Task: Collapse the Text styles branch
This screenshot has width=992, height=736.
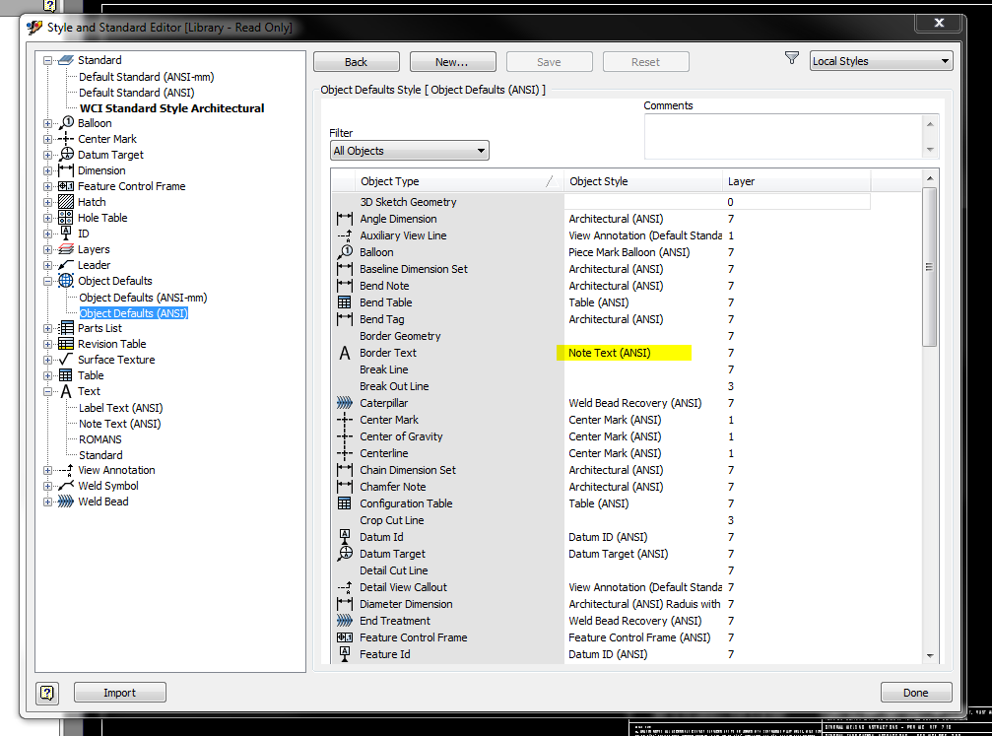Action: click(47, 390)
